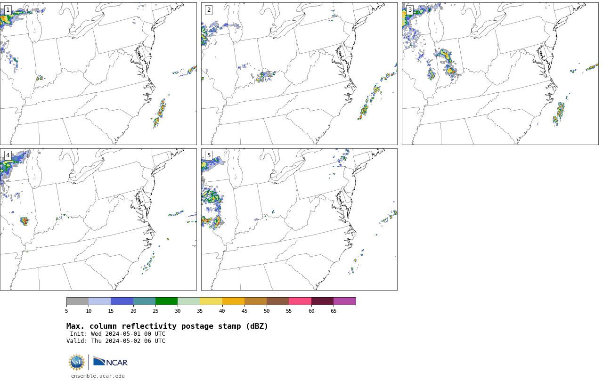Click the blue 15-20 dBZ swatch

tap(122, 301)
